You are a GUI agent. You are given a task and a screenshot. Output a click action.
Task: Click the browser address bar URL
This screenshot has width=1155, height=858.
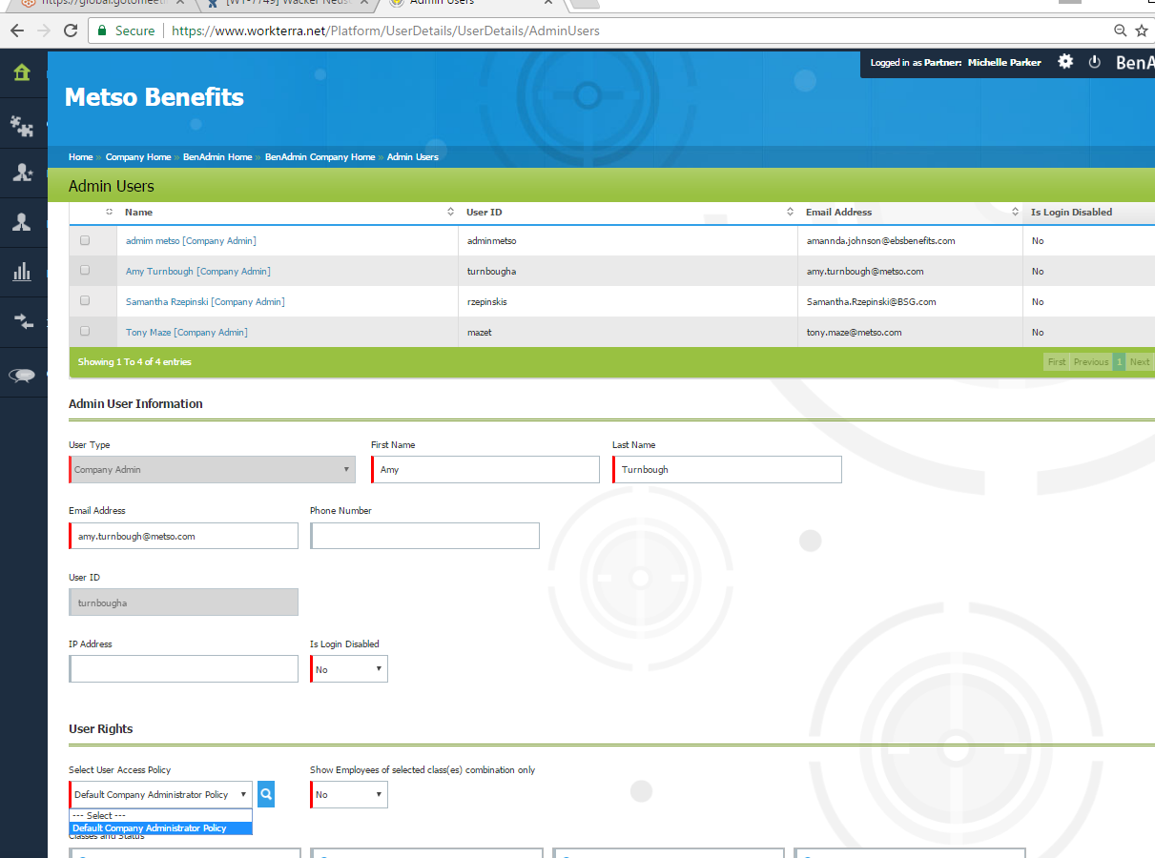tap(385, 31)
